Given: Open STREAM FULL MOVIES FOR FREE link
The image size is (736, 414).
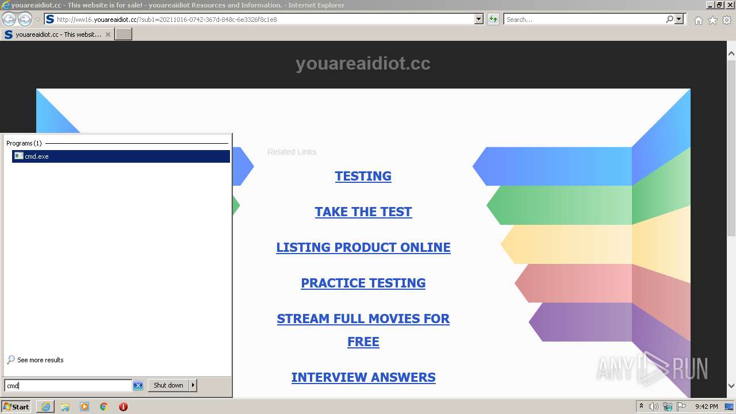Looking at the screenshot, I should 363,330.
